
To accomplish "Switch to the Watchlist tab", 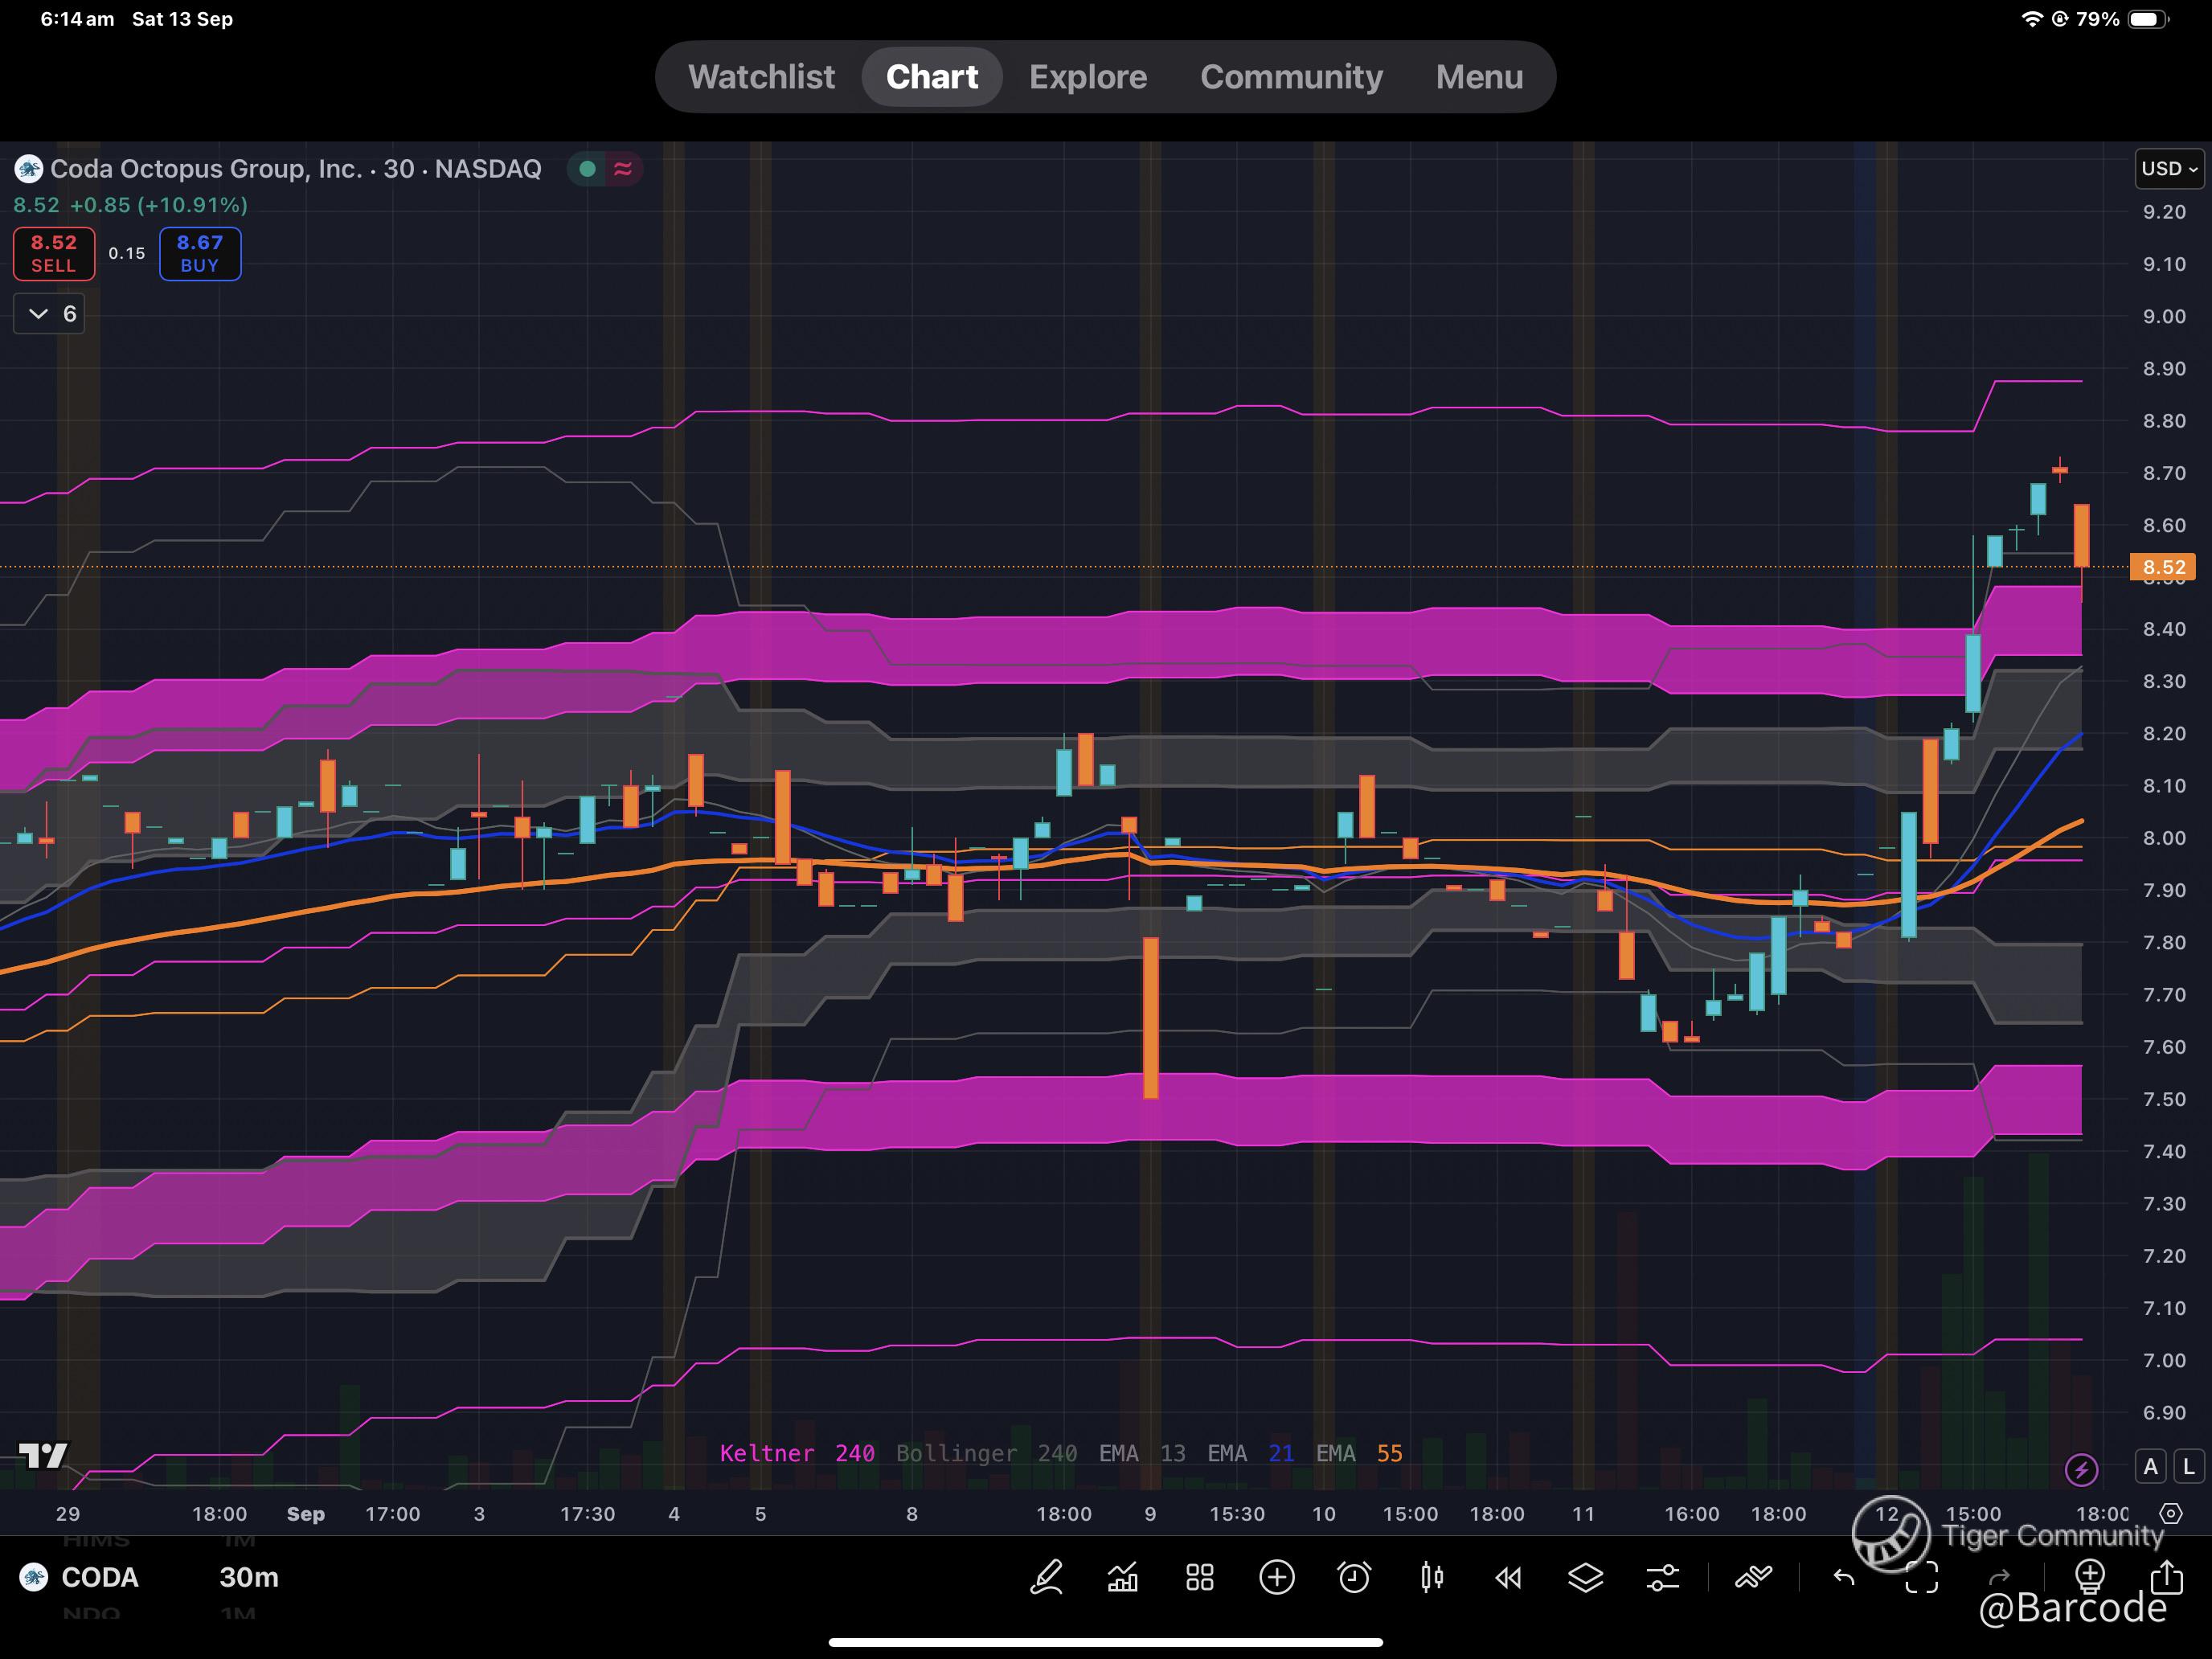I will point(761,77).
